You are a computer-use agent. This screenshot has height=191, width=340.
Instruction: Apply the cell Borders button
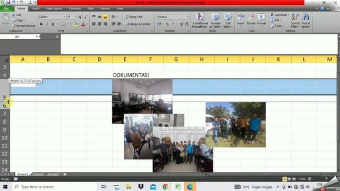pos(64,24)
